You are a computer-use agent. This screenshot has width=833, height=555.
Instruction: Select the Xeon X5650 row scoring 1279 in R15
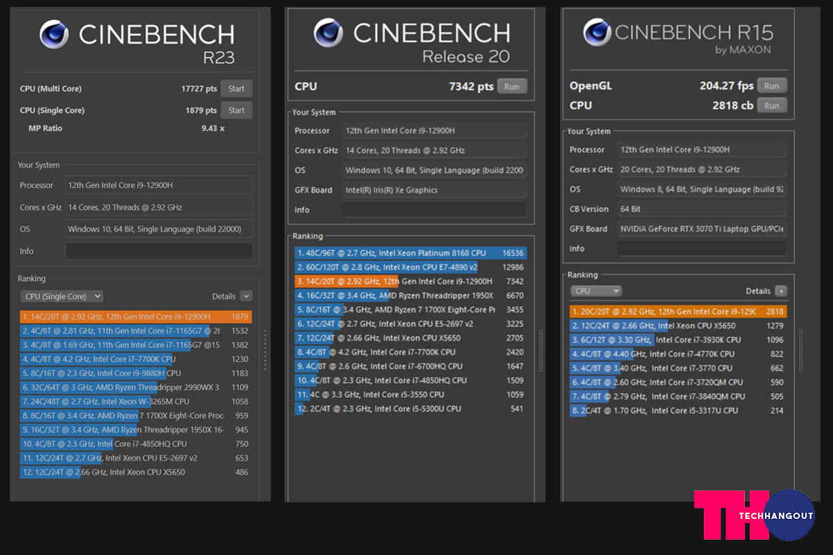(x=679, y=325)
